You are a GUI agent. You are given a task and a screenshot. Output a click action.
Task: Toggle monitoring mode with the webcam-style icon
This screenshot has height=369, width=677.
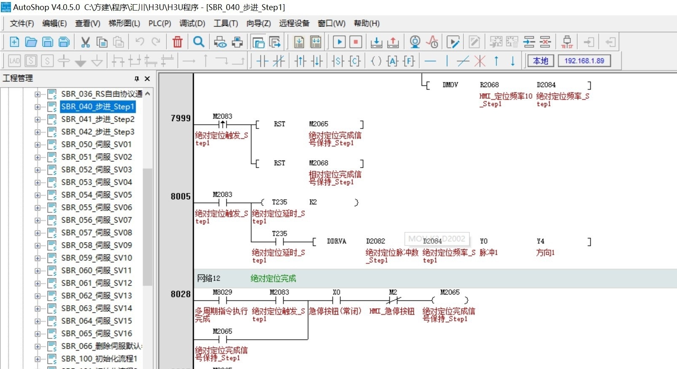point(415,42)
